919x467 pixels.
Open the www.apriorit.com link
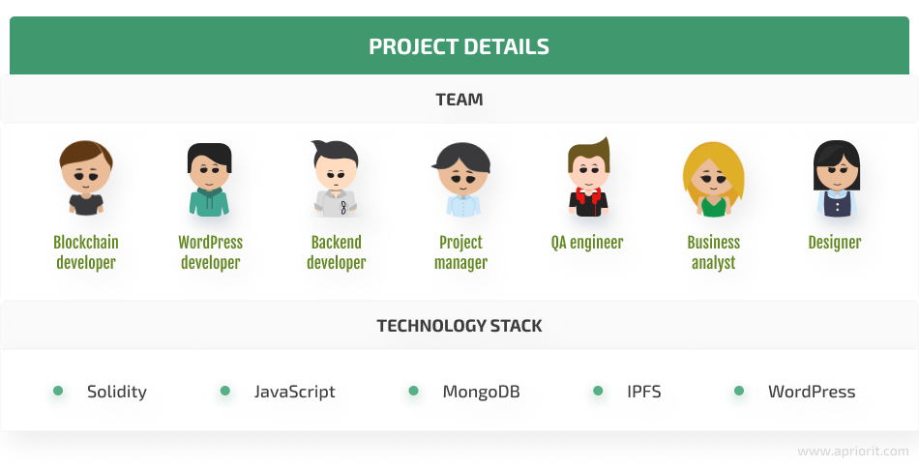pyautogui.click(x=853, y=452)
